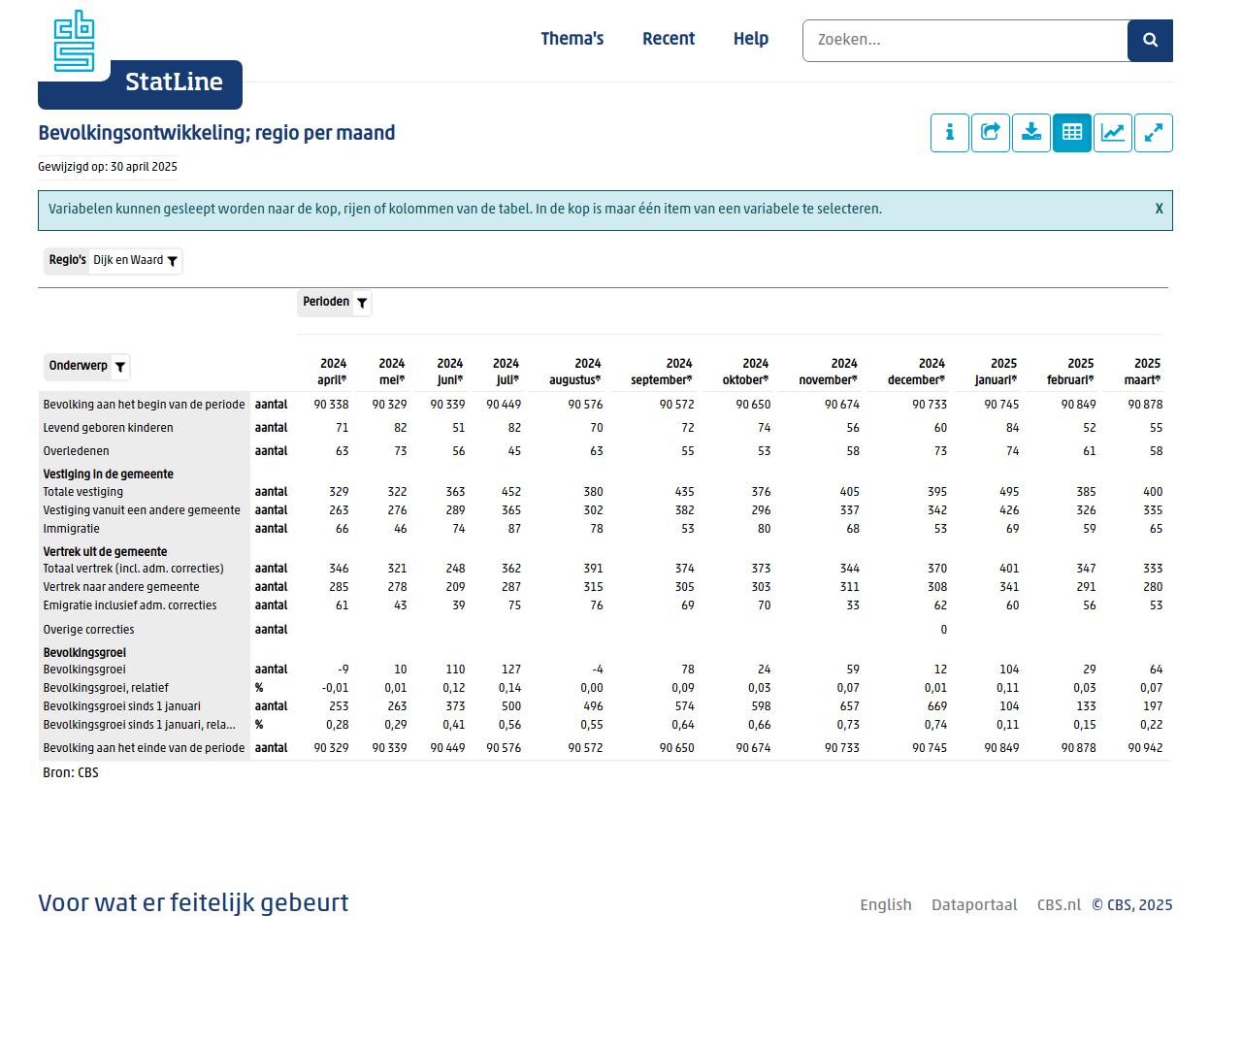Click the '90 338' begin population value
The width and height of the screenshot is (1242, 1046).
[331, 405]
